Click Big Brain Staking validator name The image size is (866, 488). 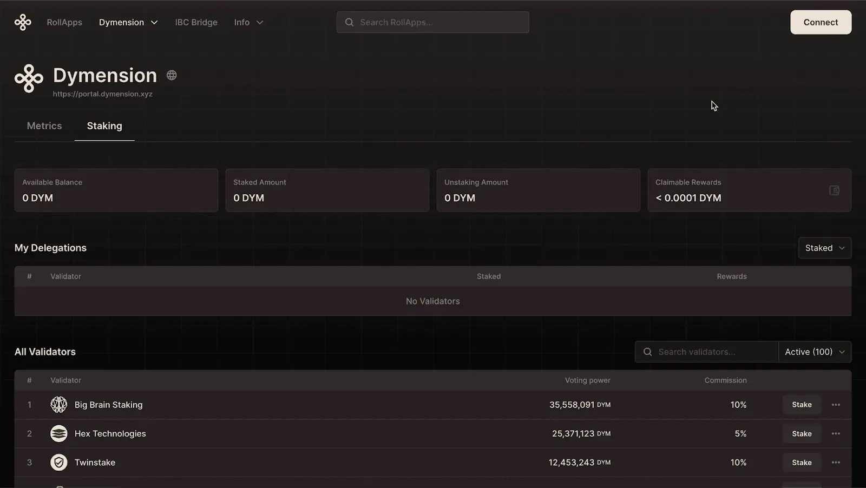(x=108, y=405)
